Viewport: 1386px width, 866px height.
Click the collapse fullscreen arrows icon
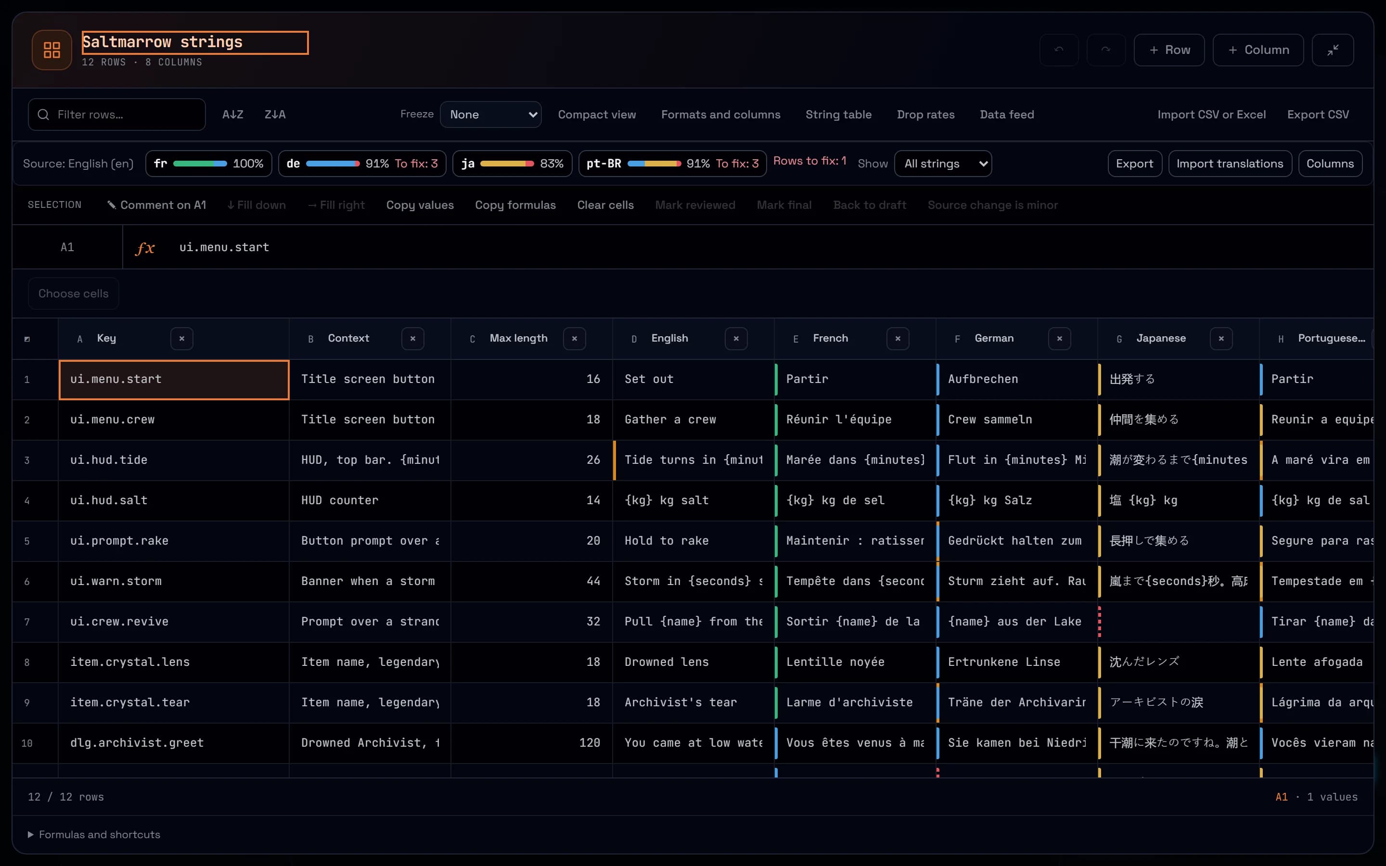coord(1333,50)
